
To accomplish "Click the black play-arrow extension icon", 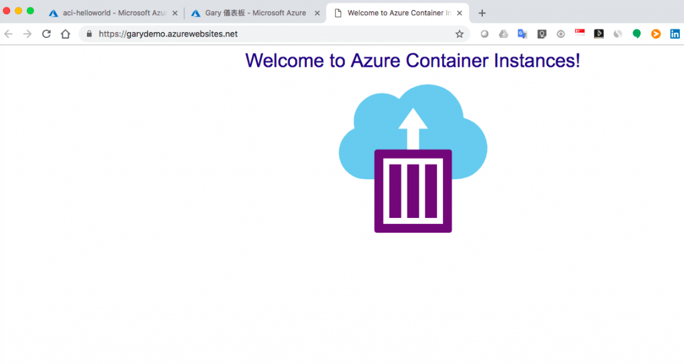I will pos(599,34).
